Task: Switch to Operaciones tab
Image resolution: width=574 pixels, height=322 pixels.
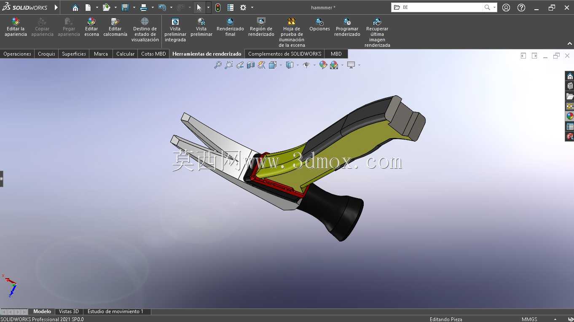Action: (17, 54)
